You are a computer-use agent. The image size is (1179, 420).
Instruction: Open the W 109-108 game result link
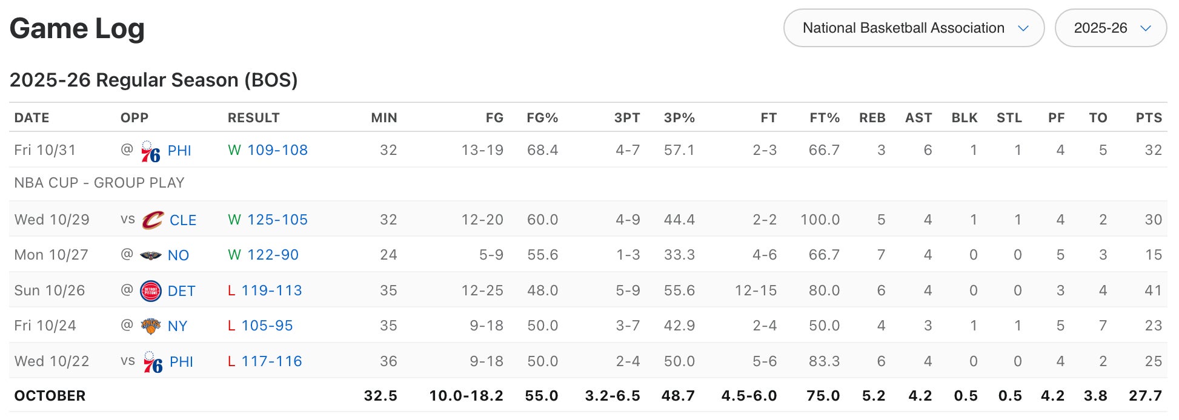277,150
